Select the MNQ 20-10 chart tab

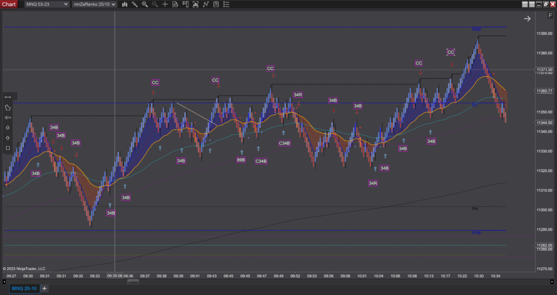[x=24, y=288]
